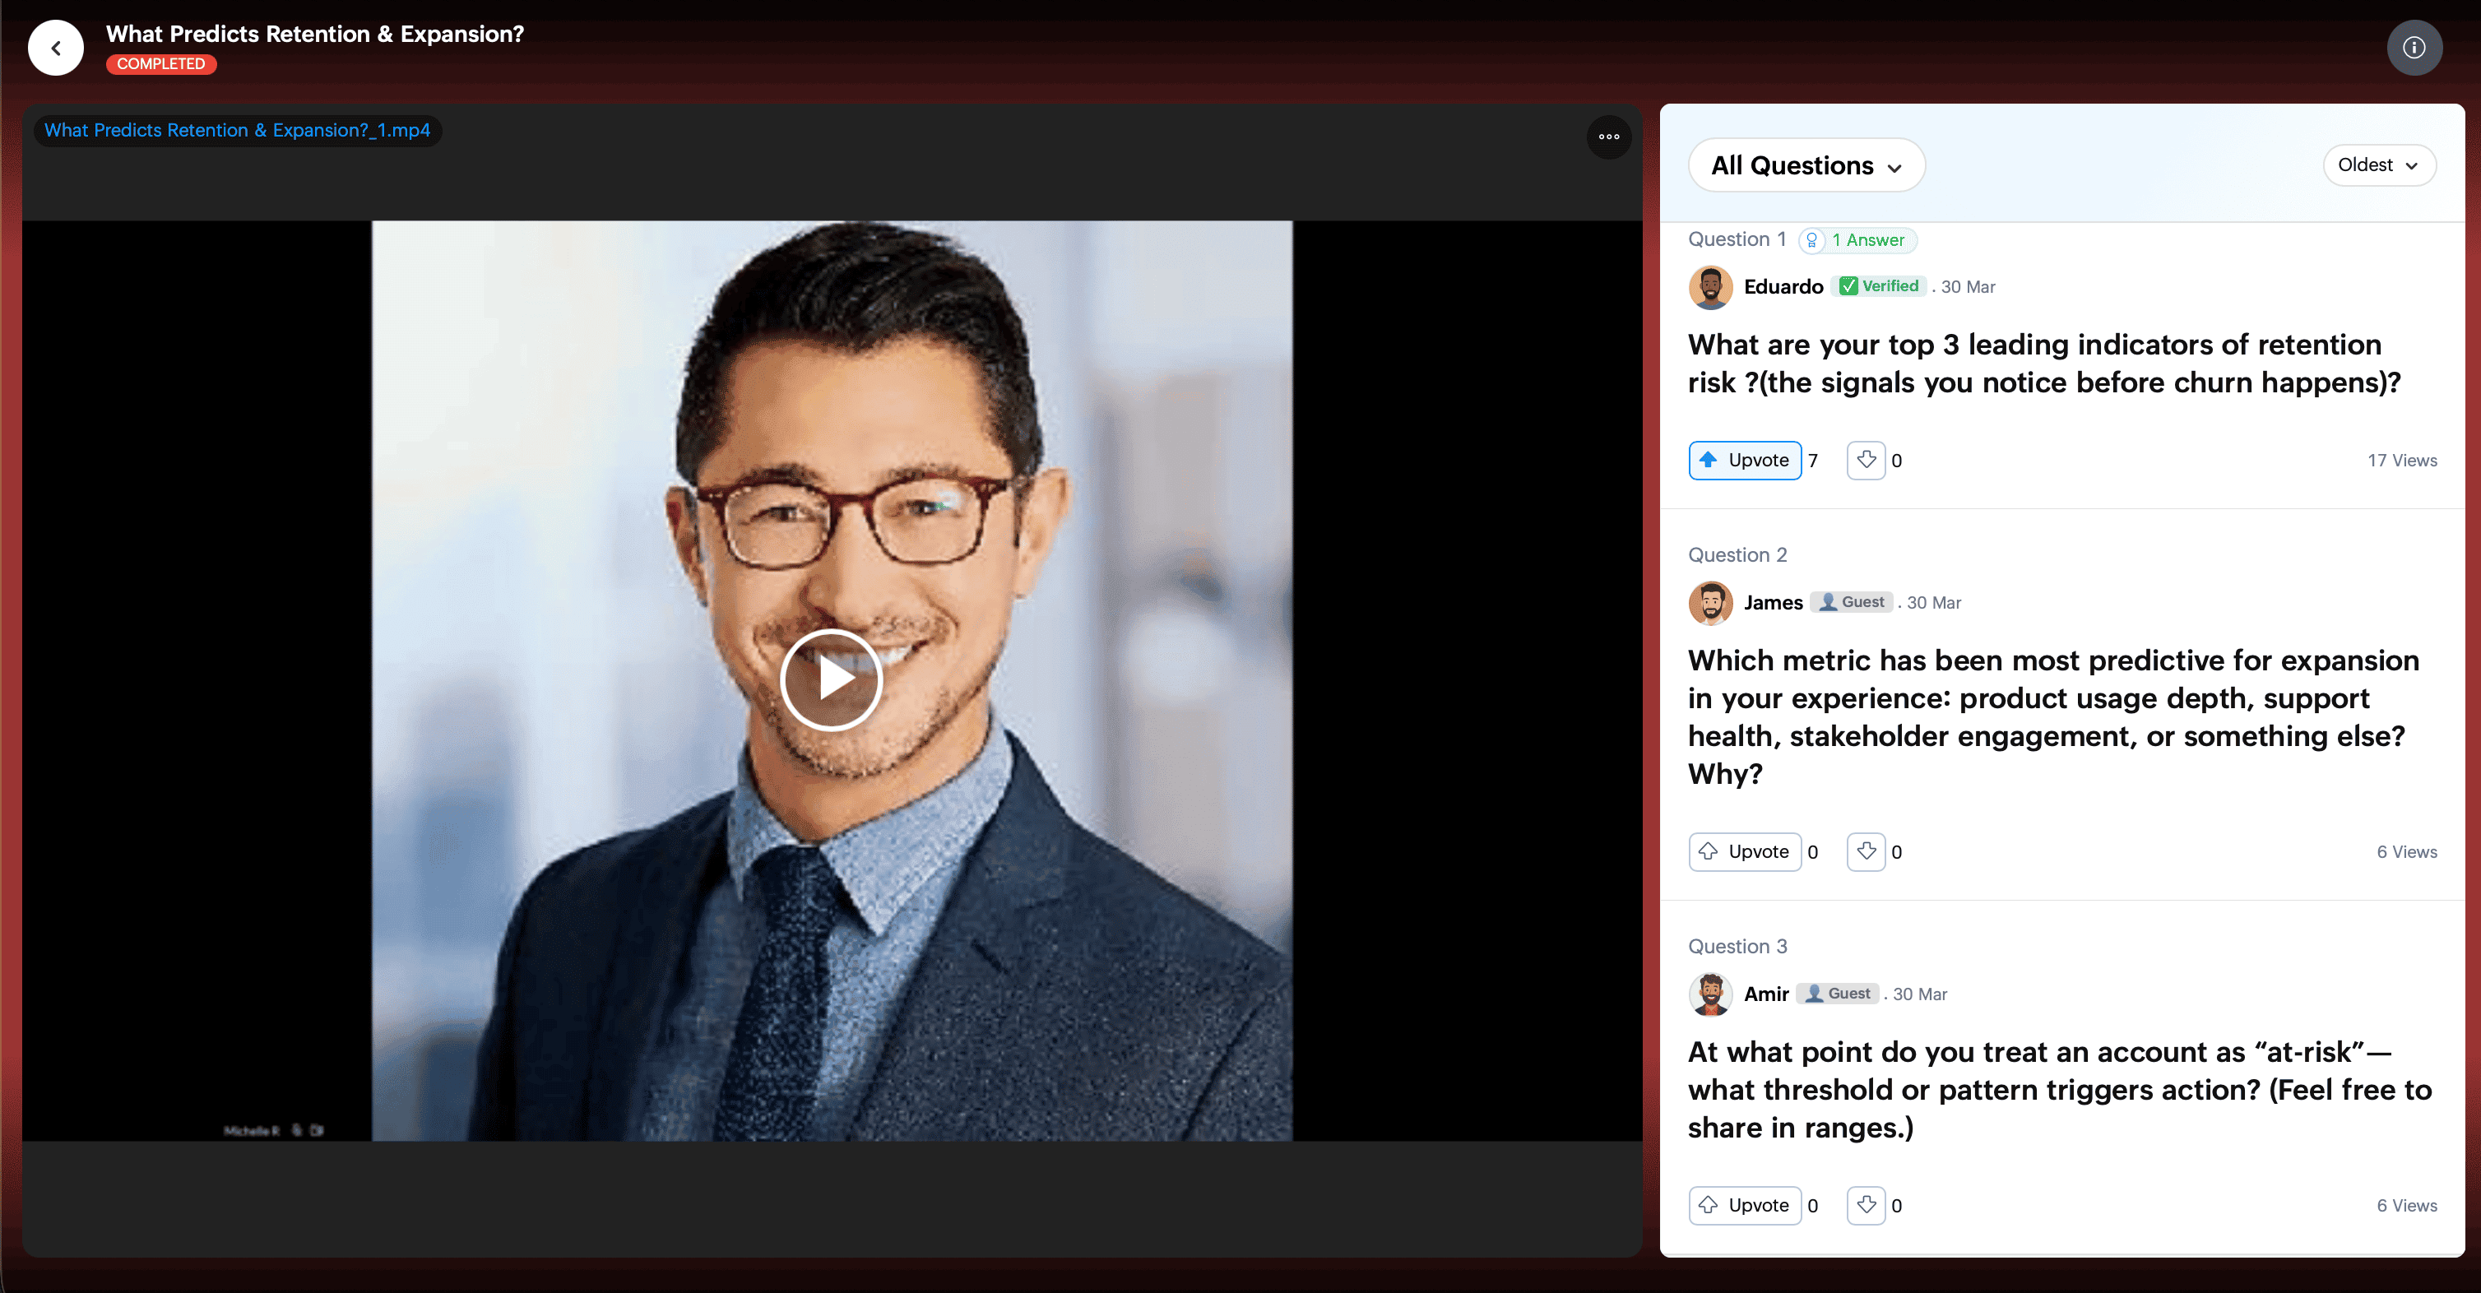
Task: Upvote Eduardo's question on retention risk
Action: click(x=1744, y=461)
